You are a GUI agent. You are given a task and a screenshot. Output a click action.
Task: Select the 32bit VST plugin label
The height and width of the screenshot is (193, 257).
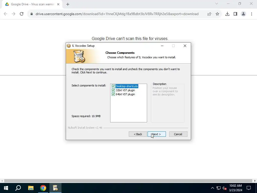tap(125, 90)
